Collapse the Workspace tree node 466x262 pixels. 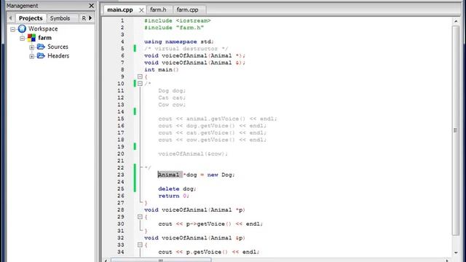13,29
